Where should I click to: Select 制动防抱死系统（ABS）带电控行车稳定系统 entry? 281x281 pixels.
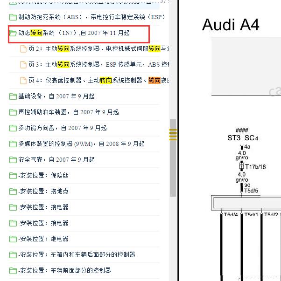92,17
